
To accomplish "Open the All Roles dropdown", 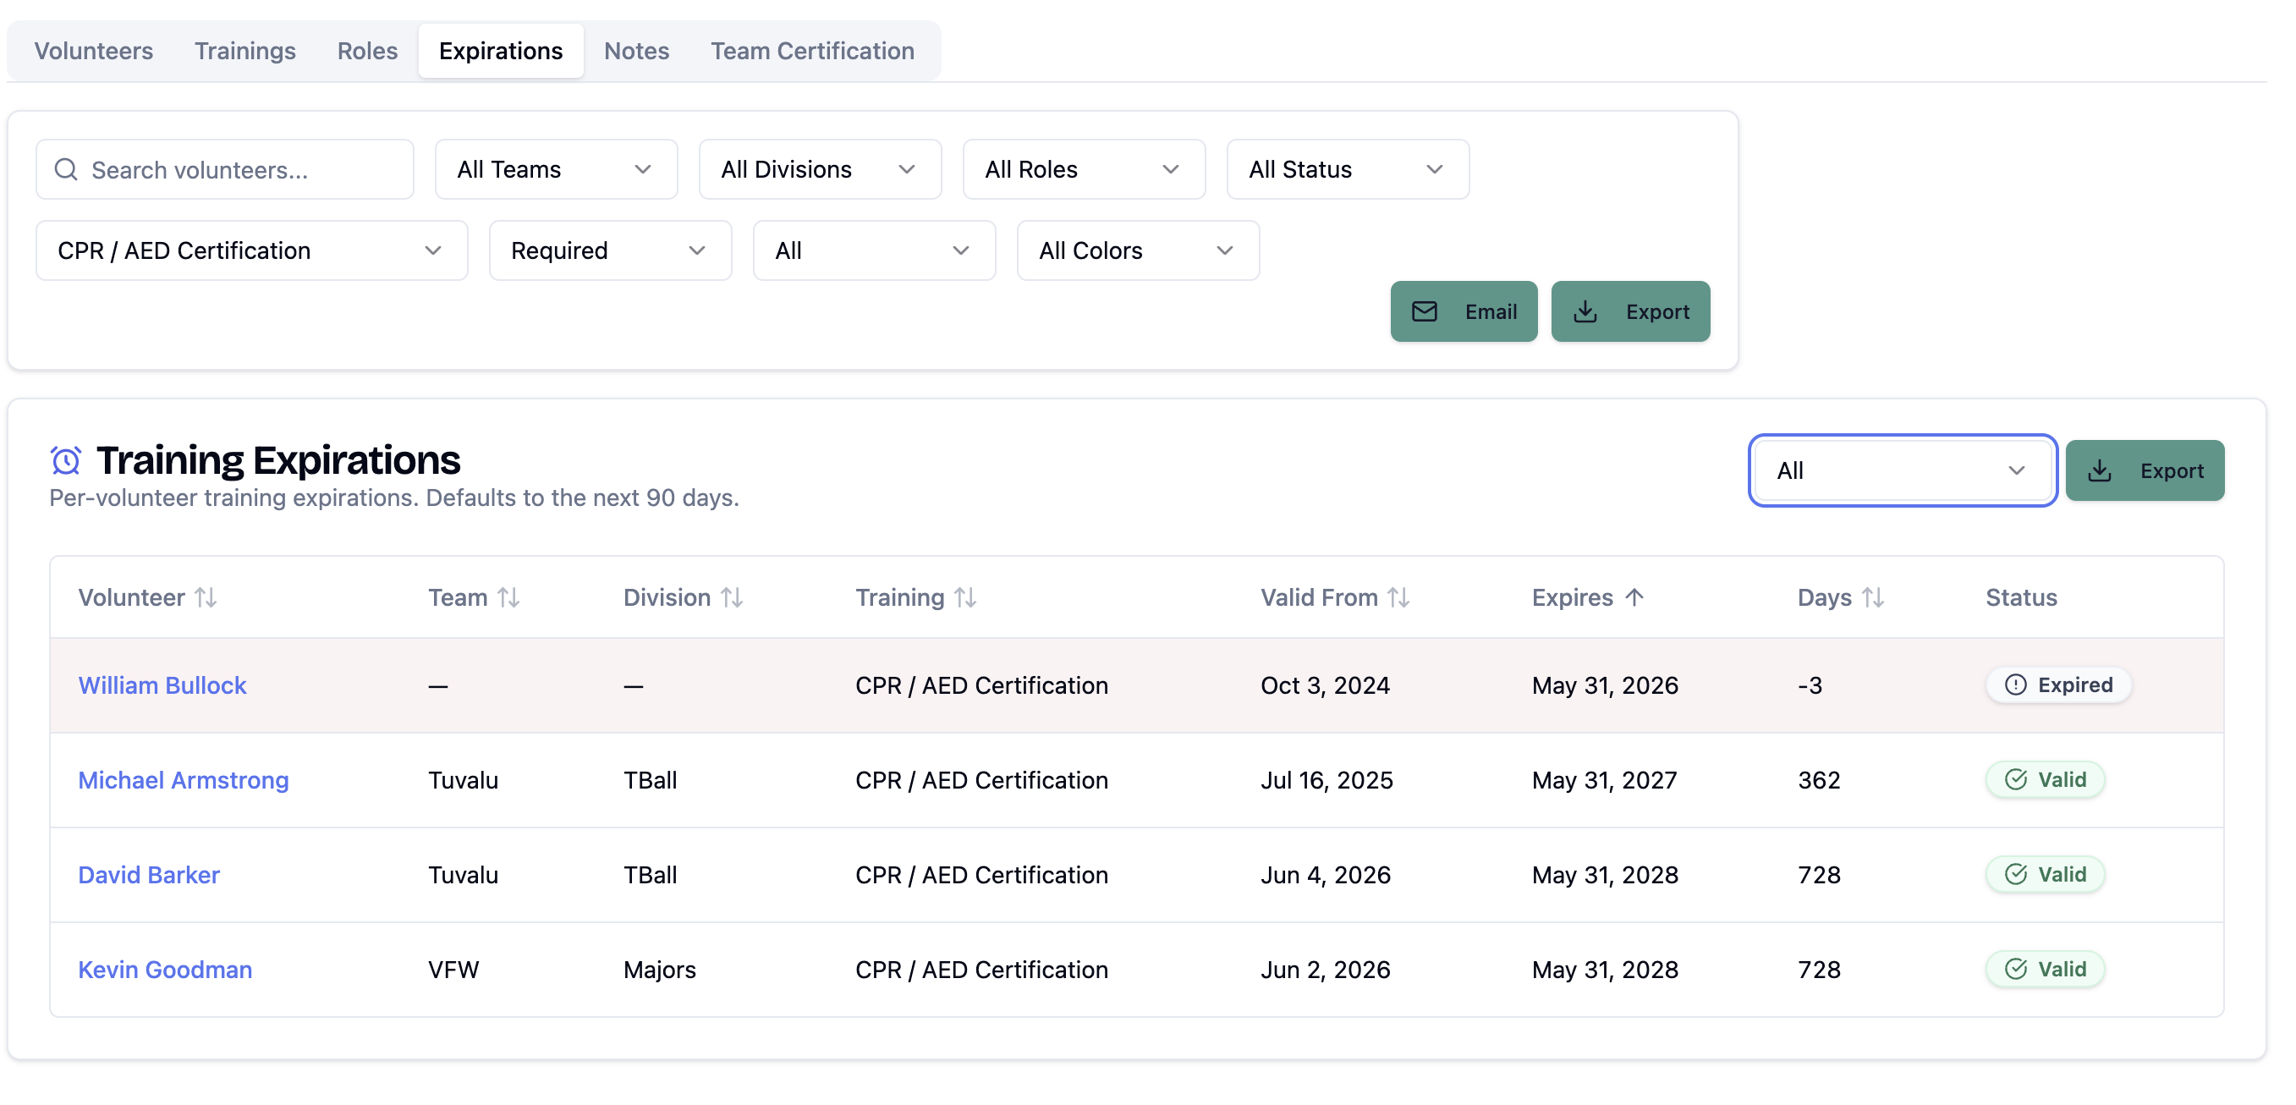I will click(1084, 169).
